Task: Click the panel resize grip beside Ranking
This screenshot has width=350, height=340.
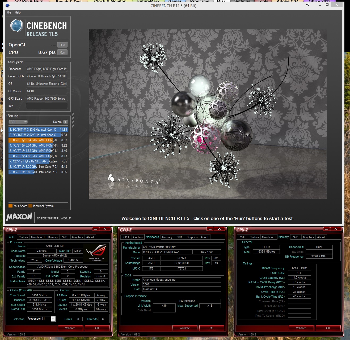Action: click(73, 120)
